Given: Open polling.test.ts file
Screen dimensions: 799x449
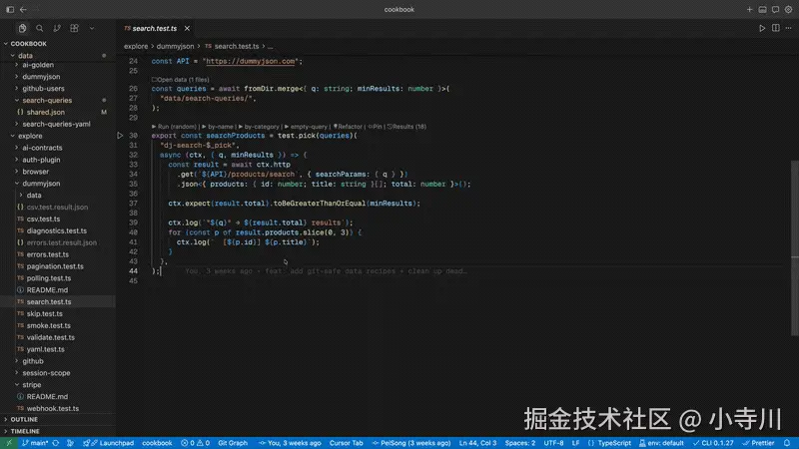Looking at the screenshot, I should (49, 278).
